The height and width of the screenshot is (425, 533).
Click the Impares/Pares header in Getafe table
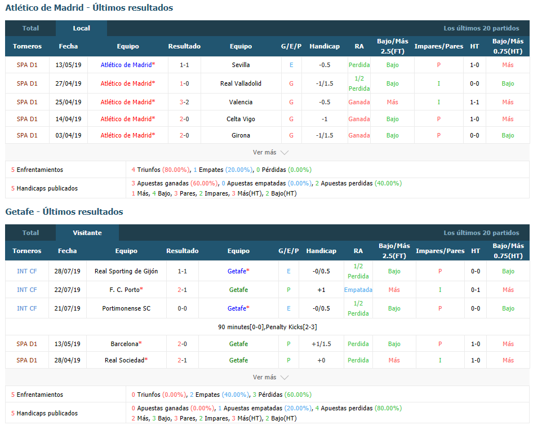(x=440, y=251)
